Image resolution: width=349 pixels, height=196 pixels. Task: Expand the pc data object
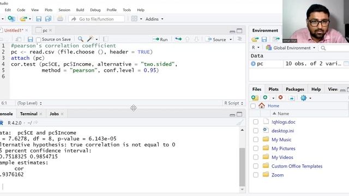(x=253, y=64)
